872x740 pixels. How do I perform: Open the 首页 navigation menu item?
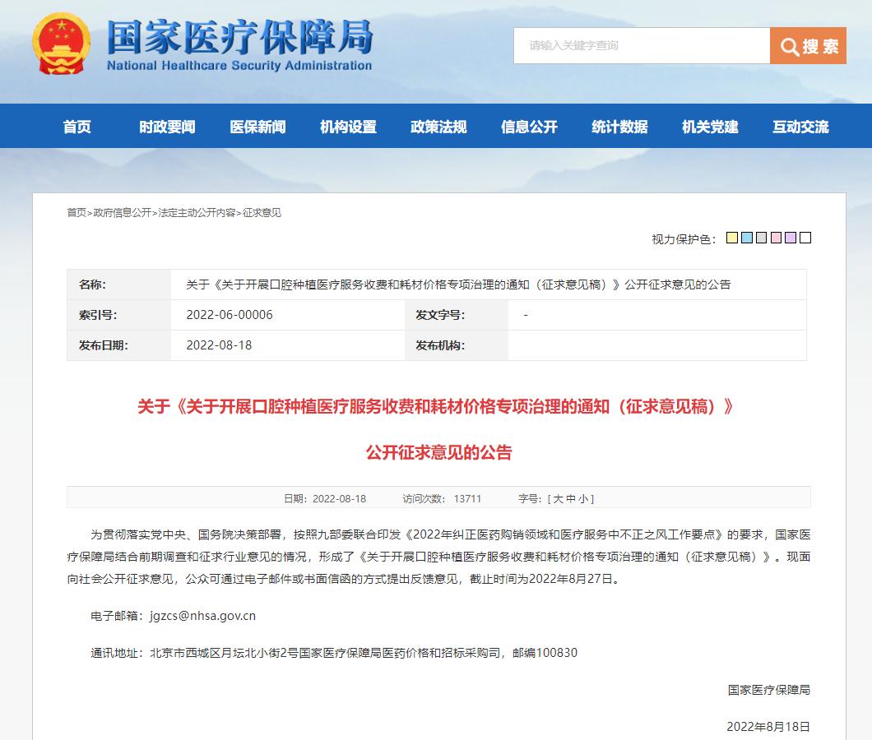pyautogui.click(x=77, y=126)
